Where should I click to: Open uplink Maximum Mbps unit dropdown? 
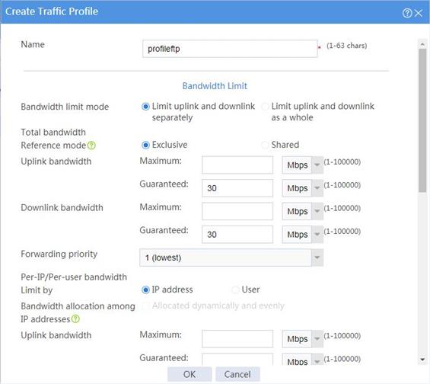(302, 165)
